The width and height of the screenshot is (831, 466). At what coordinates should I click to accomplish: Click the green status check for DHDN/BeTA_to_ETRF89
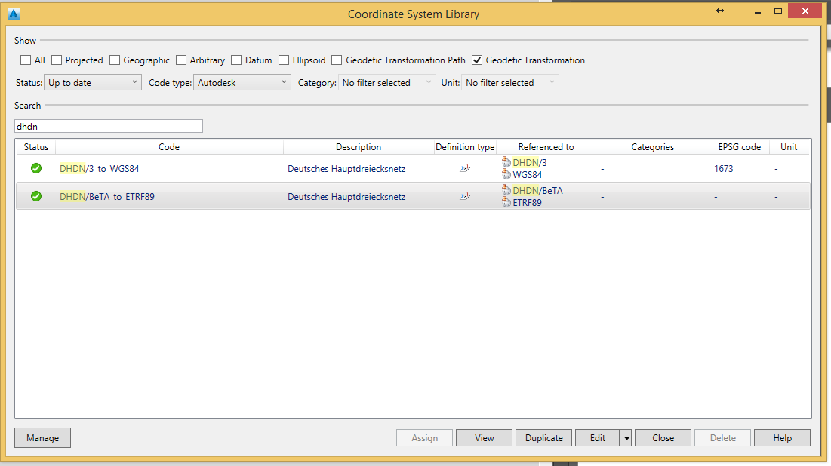(x=36, y=196)
